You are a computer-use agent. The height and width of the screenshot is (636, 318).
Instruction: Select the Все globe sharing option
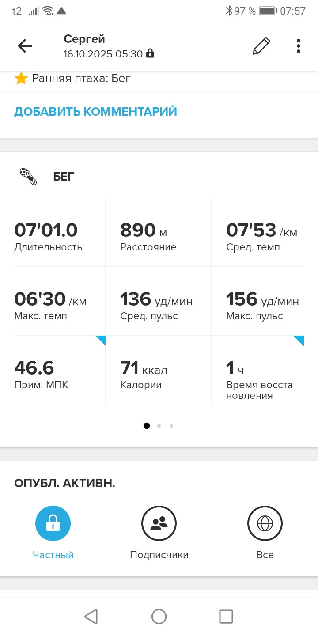coord(265,523)
